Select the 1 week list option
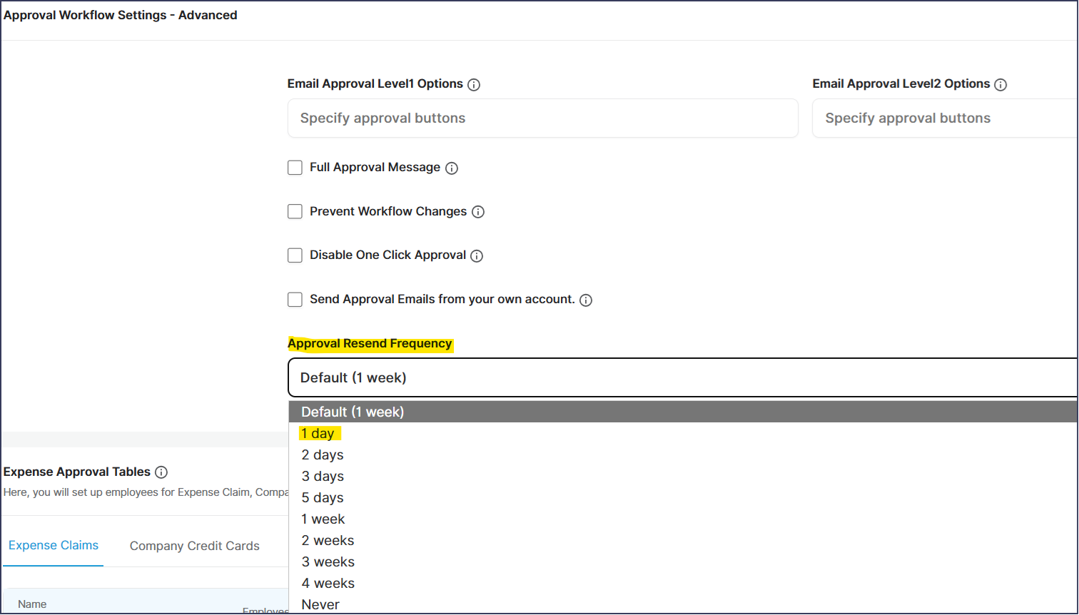 tap(684, 519)
